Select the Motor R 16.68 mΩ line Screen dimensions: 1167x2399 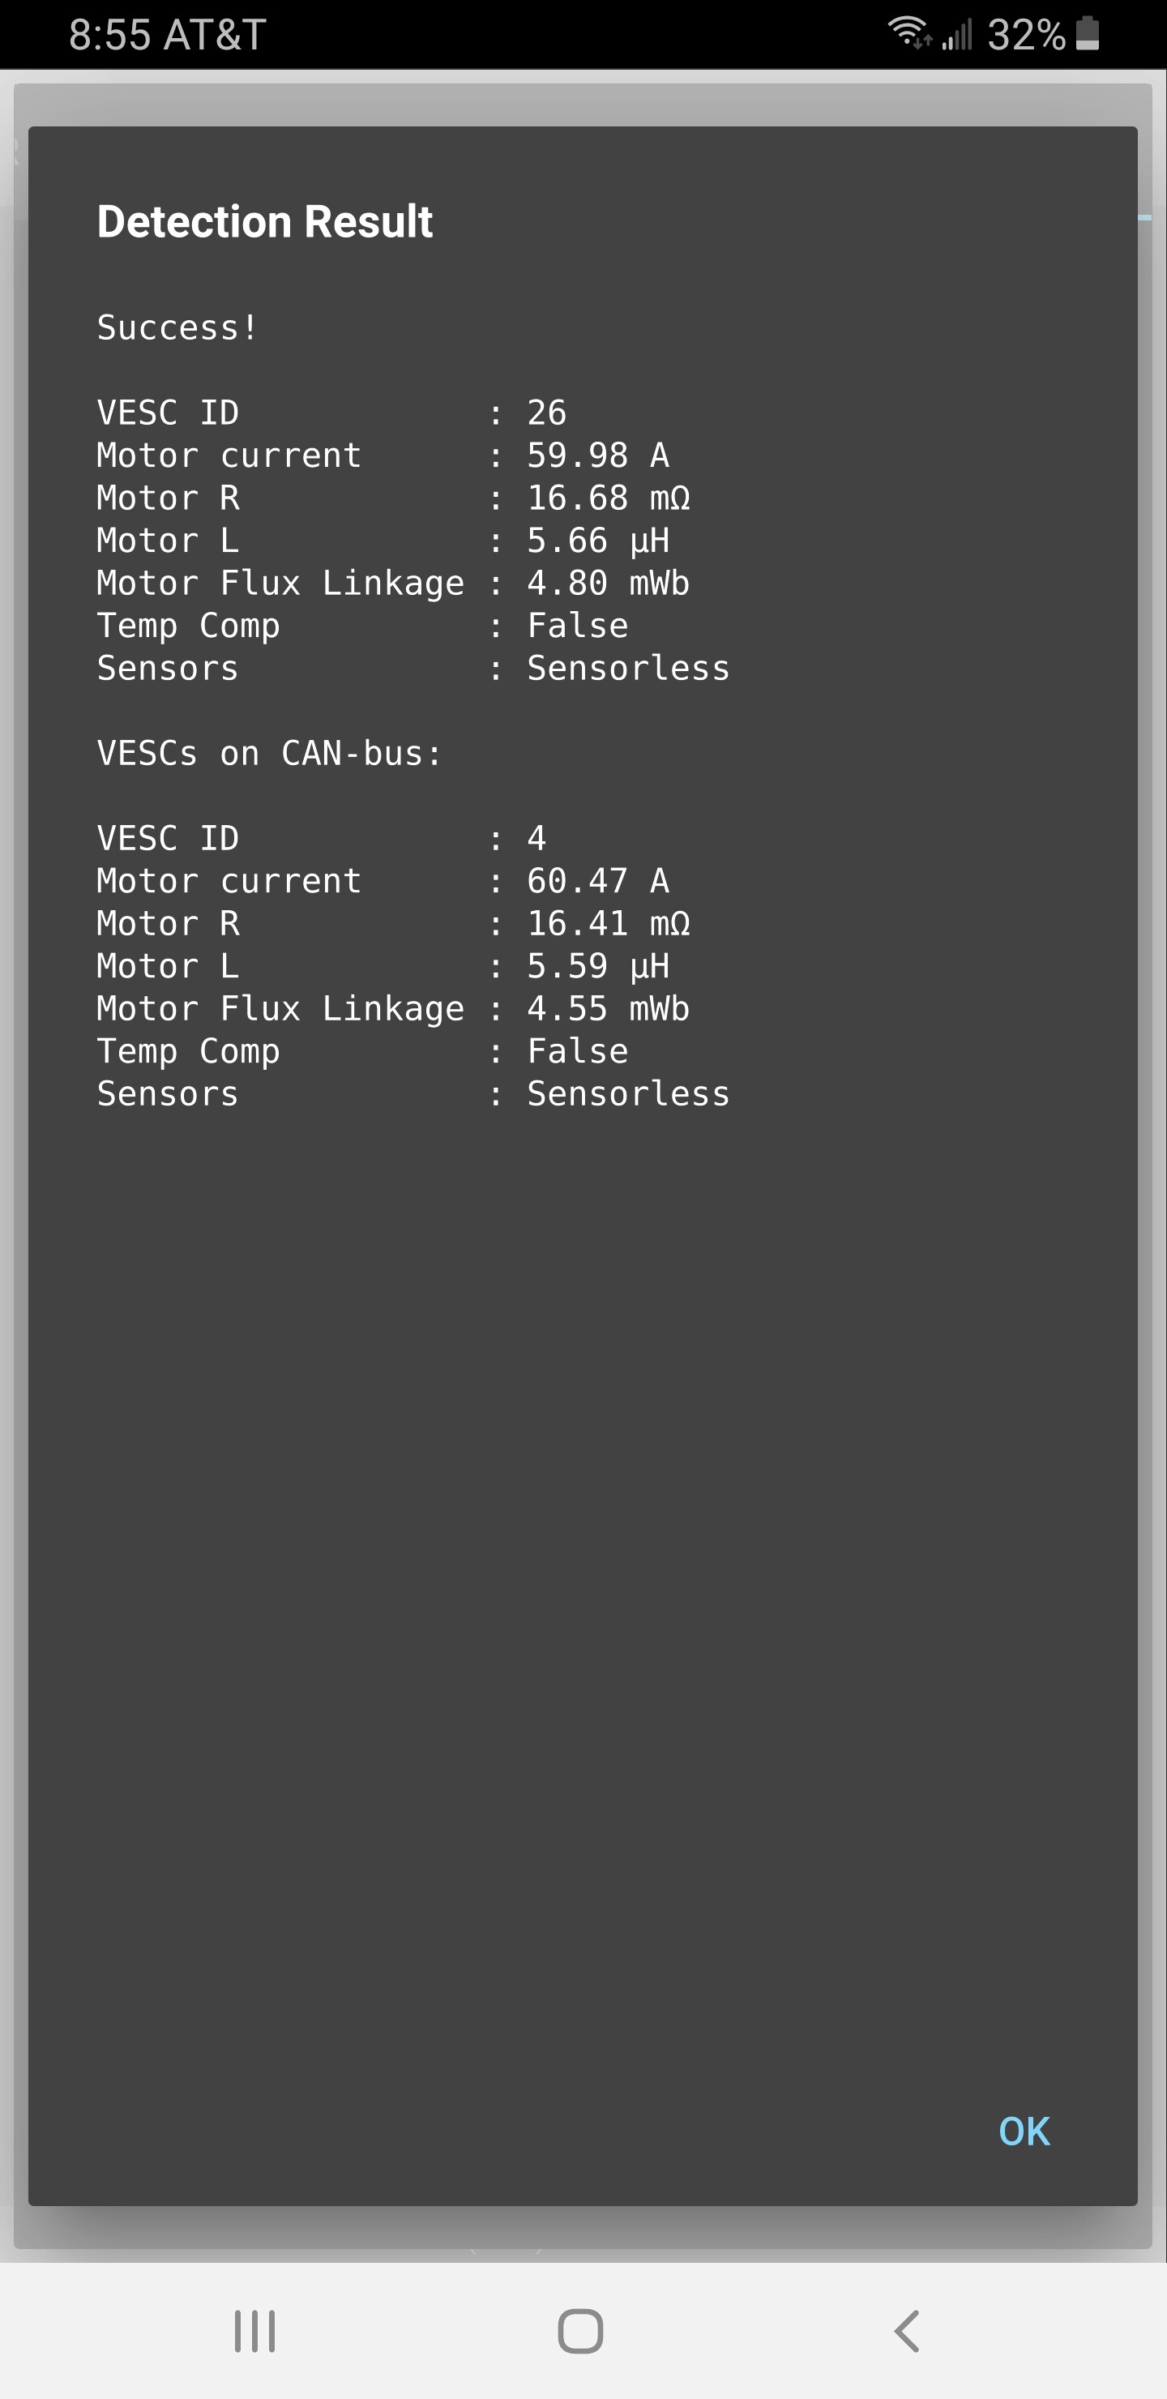click(394, 498)
